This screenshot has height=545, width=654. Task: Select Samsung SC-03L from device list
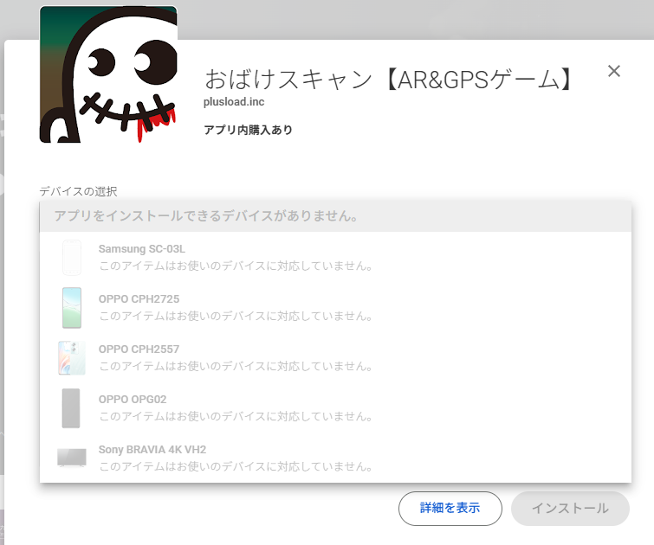tap(141, 249)
